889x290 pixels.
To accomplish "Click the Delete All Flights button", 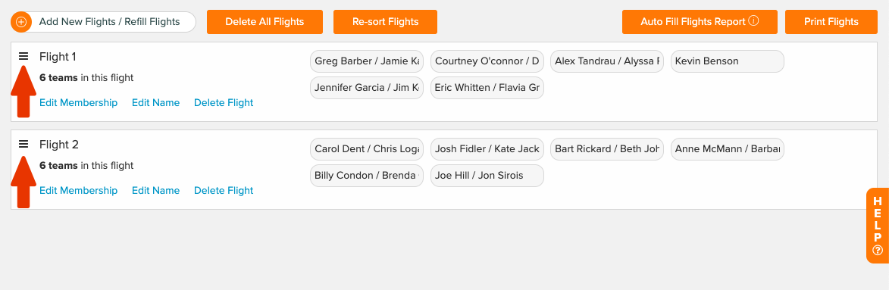I will click(x=265, y=22).
